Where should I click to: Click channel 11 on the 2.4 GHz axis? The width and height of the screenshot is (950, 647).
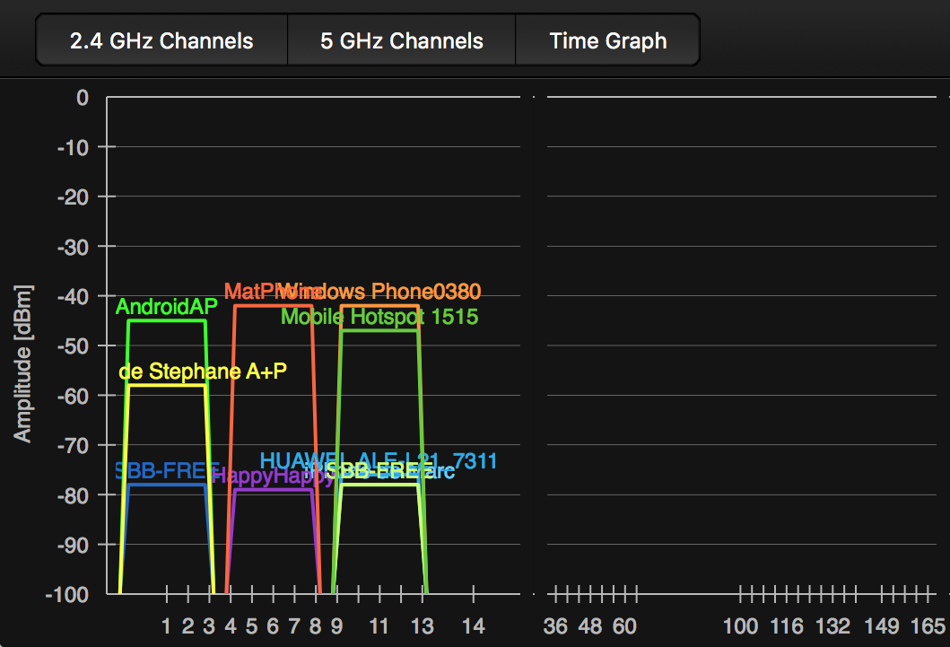379,626
